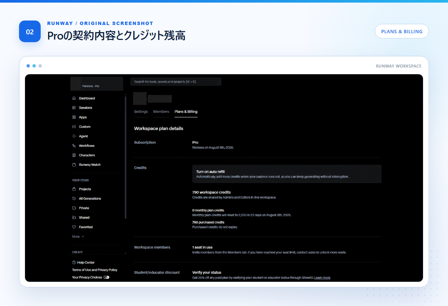This screenshot has height=306, width=448.
Task: Click the Help Center question mark icon
Action: point(74,262)
